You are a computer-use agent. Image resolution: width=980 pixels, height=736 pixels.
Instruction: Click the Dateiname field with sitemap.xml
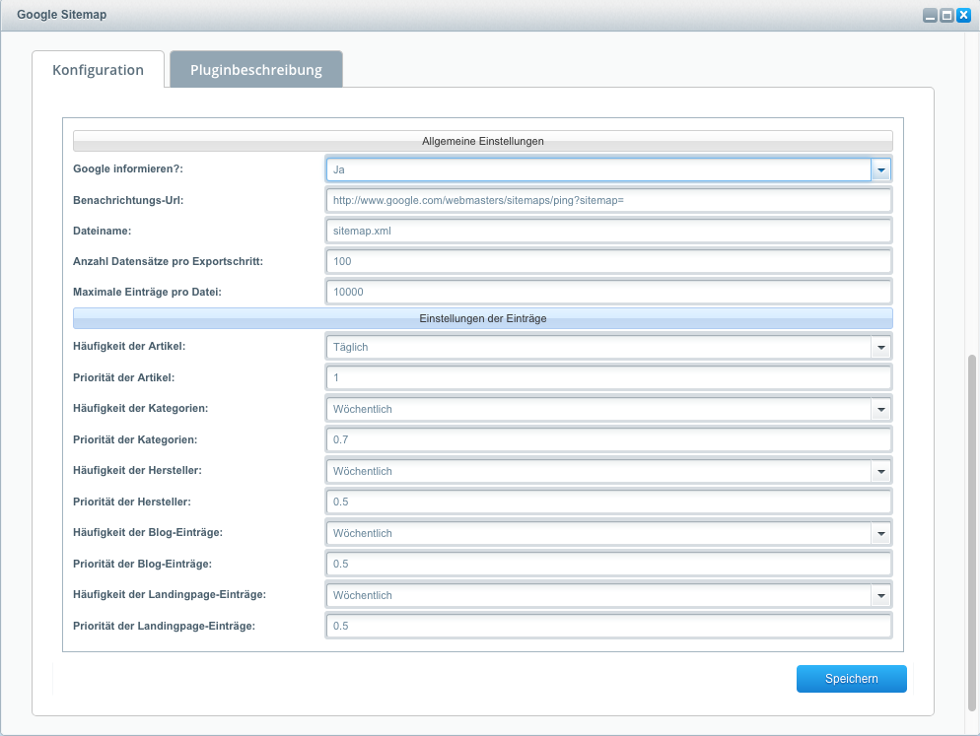point(607,231)
